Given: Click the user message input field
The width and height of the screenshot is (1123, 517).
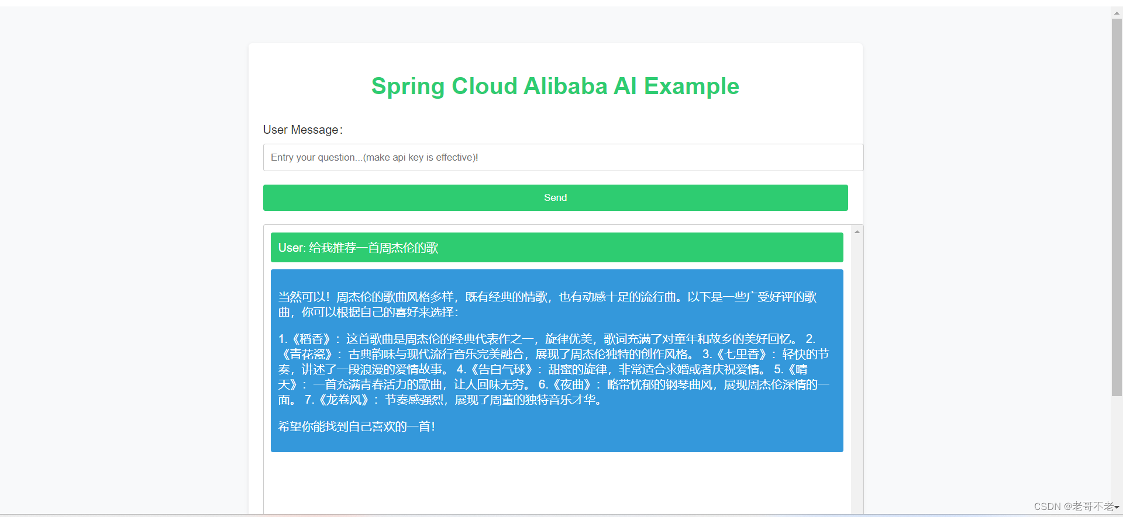Looking at the screenshot, I should point(563,157).
